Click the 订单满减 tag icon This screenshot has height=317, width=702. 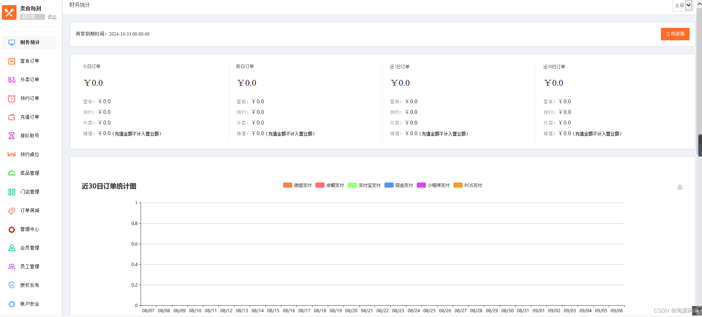12,211
